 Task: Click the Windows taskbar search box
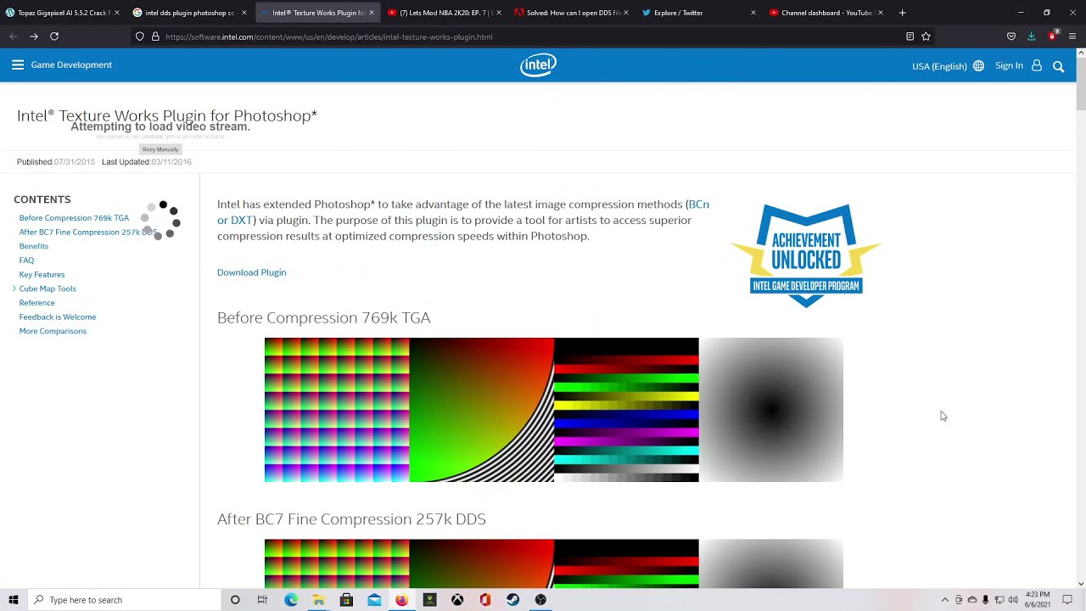pos(123,600)
